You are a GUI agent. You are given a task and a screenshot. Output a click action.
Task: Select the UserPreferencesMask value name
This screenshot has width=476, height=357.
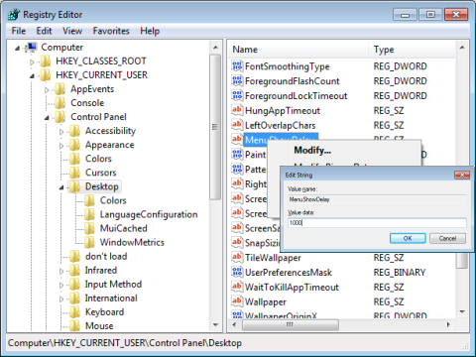289,273
